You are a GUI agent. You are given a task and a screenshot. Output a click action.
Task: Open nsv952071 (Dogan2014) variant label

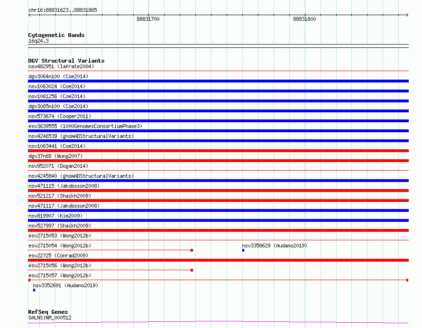click(58, 166)
